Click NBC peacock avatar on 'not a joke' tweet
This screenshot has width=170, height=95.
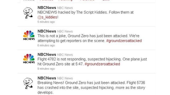pos(29,35)
